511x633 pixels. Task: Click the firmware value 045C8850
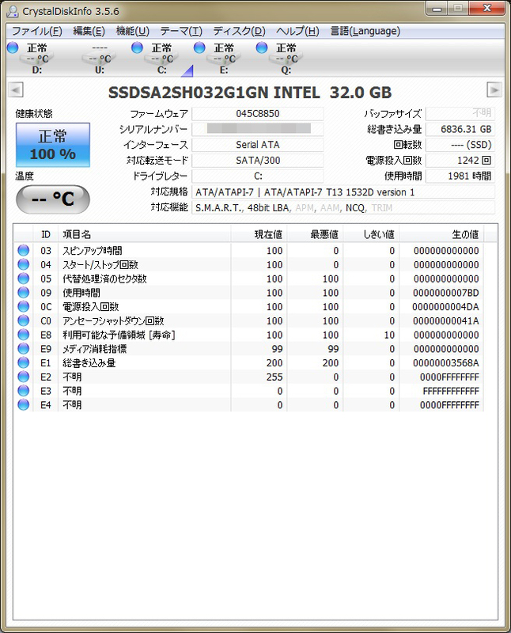(258, 113)
